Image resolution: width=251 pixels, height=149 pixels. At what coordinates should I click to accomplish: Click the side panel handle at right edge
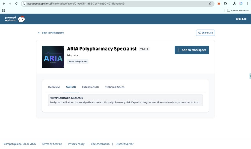250,76
